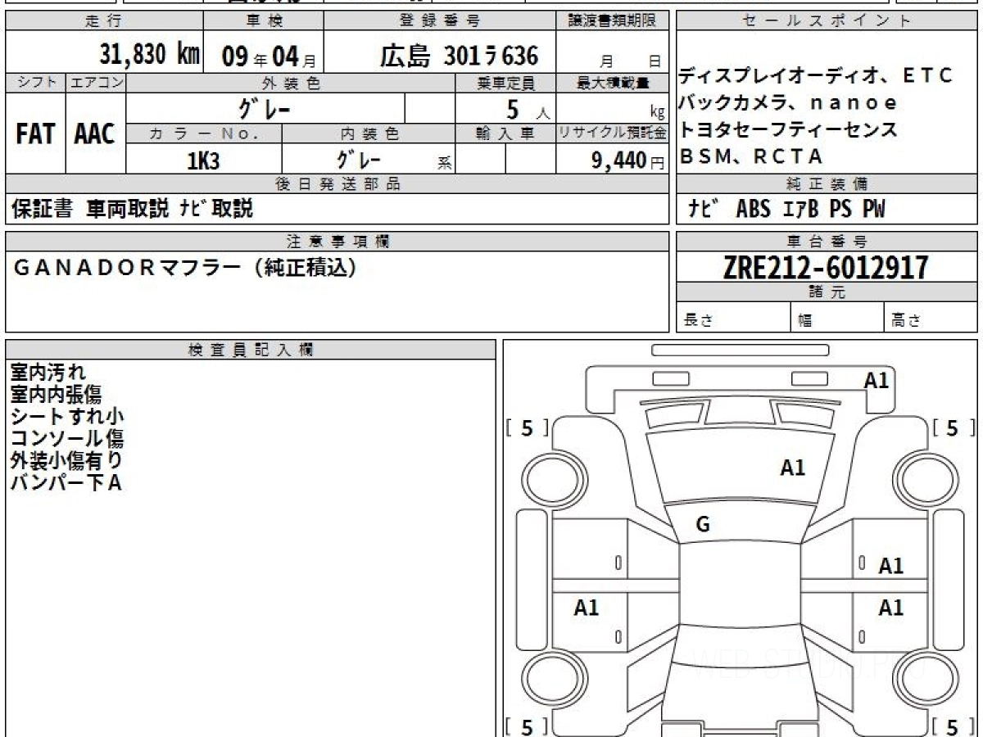Select the equipment line 'ナビ ABS エアB PS PW'
The height and width of the screenshot is (737, 983).
coord(786,209)
